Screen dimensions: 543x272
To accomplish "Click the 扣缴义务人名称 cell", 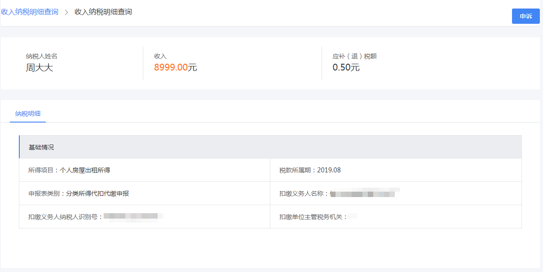I will tap(396, 193).
